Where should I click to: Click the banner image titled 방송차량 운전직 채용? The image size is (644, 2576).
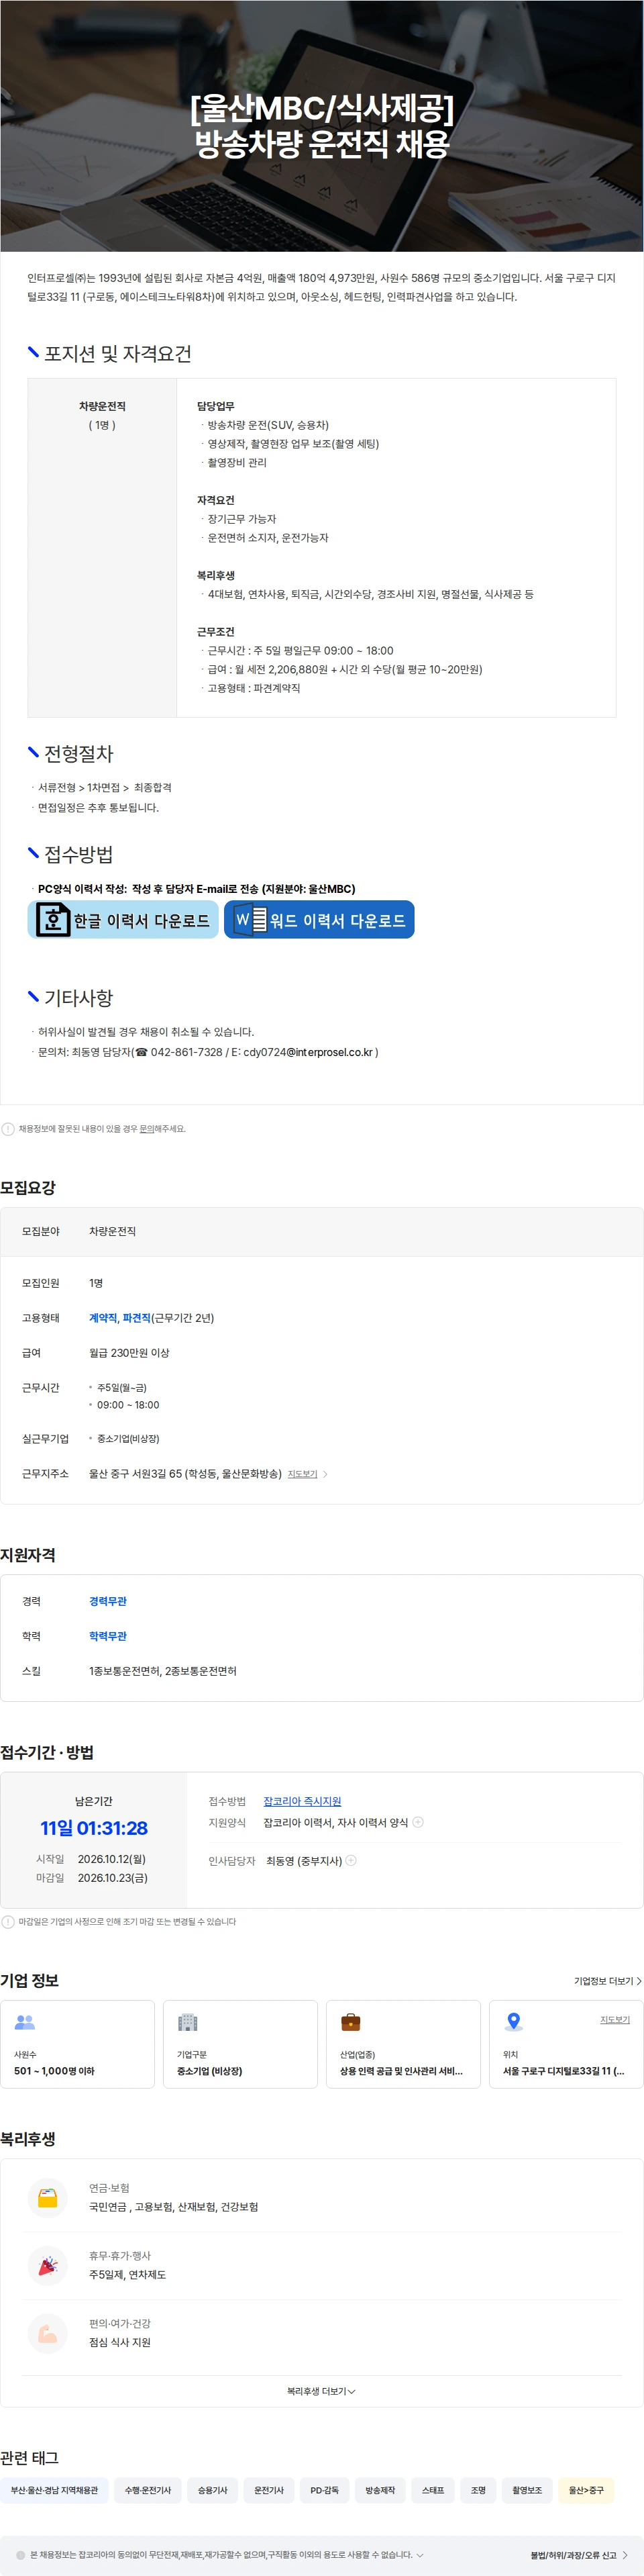click(321, 126)
